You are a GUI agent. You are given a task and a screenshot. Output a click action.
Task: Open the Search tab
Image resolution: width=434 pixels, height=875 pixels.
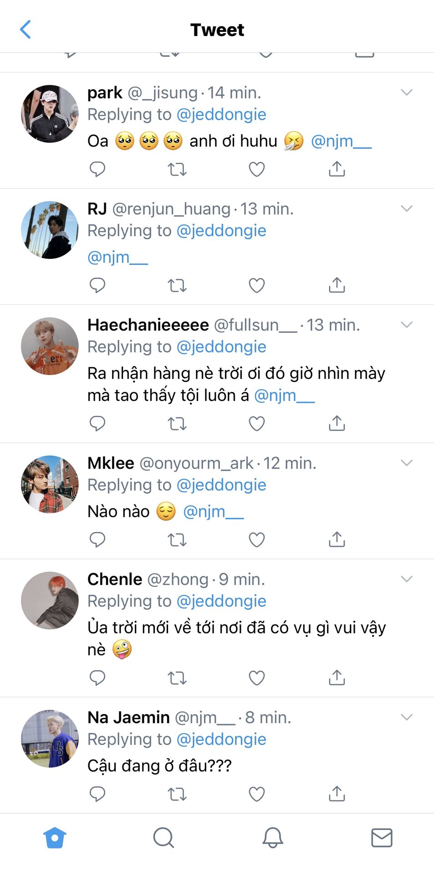163,838
